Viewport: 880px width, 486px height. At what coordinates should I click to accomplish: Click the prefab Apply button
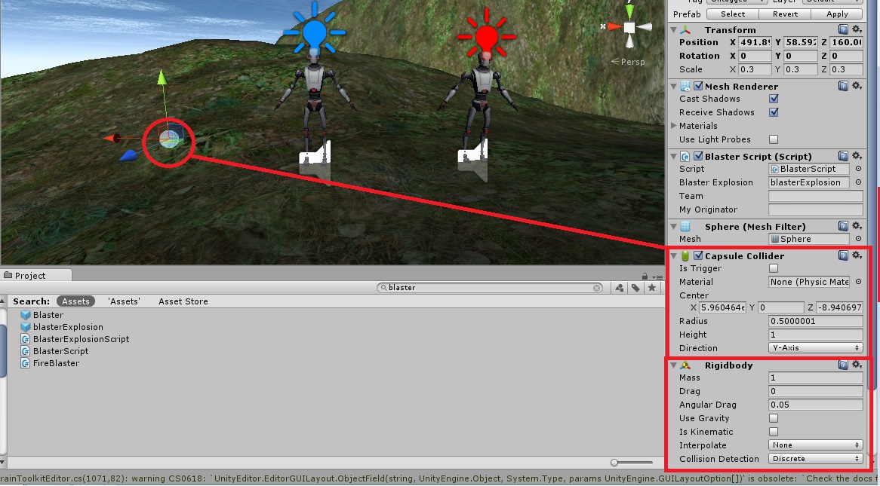pyautogui.click(x=837, y=14)
